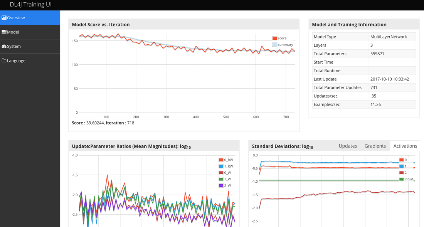The width and height of the screenshot is (424, 227).
Task: Click the Model layers icon in sidebar
Action: (4, 32)
